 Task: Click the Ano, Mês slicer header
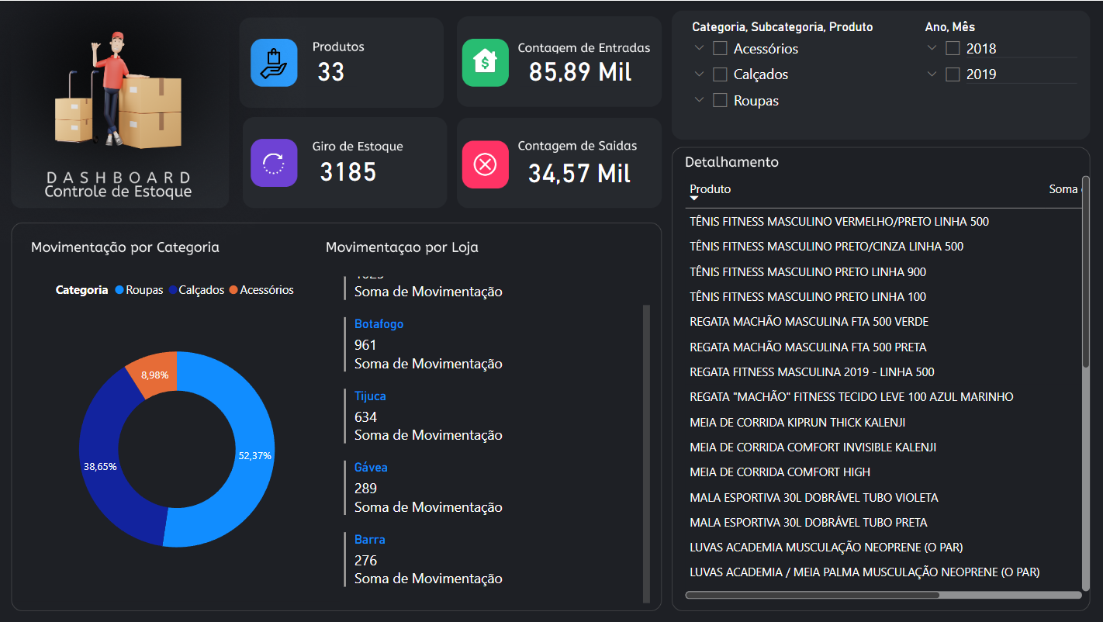pyautogui.click(x=949, y=26)
